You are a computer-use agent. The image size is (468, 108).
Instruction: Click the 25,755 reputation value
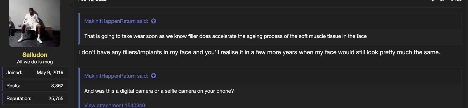click(56, 99)
